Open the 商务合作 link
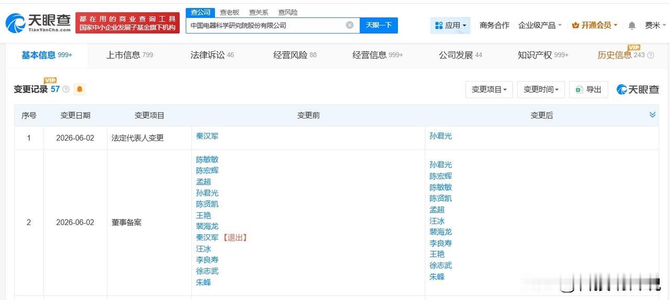The image size is (670, 300). [494, 25]
